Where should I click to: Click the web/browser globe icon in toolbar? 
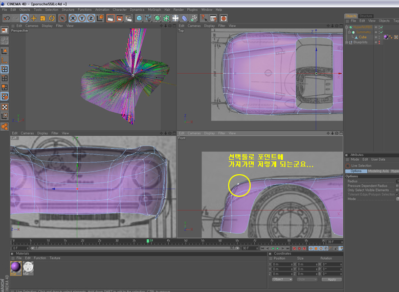coord(224,18)
